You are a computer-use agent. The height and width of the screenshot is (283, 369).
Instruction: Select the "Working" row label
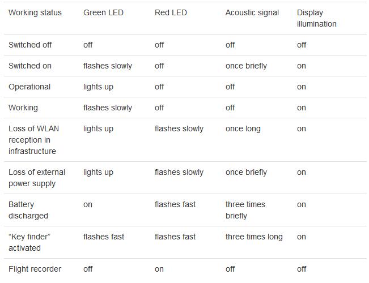[x=23, y=108]
